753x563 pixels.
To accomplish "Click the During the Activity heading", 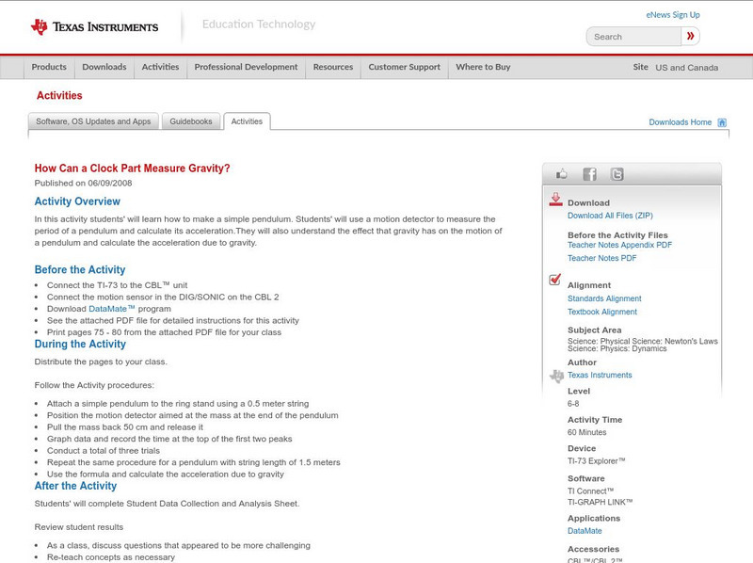I will [x=80, y=344].
